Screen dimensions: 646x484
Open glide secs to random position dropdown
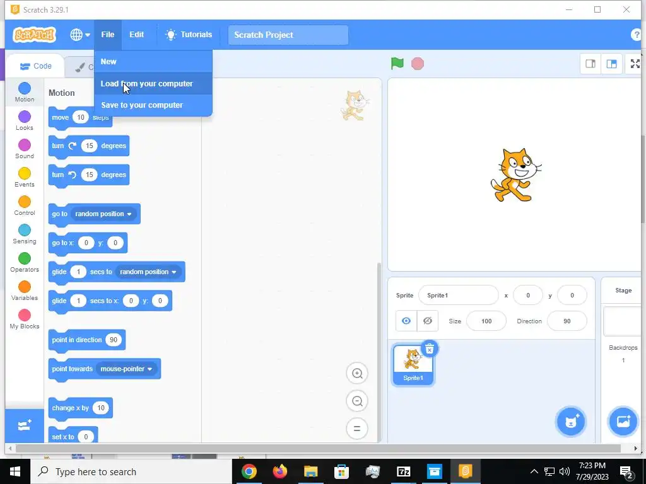tap(148, 272)
